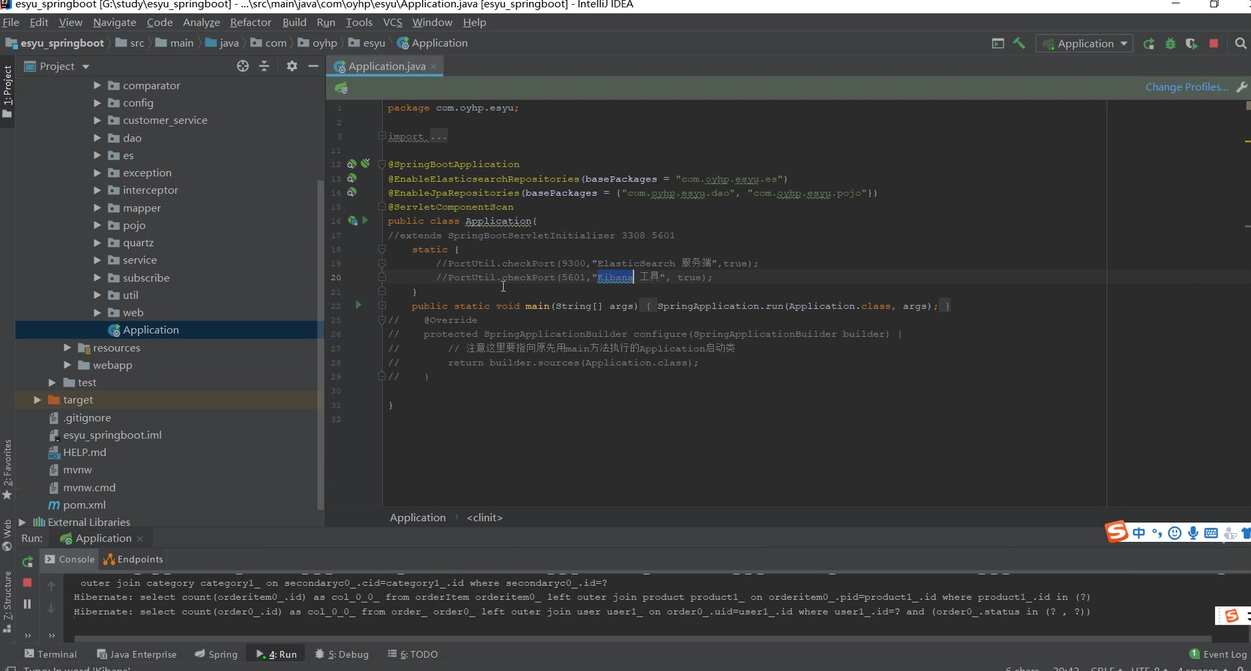Open Search Everywhere magnifier icon
1251x671 pixels.
1240,43
